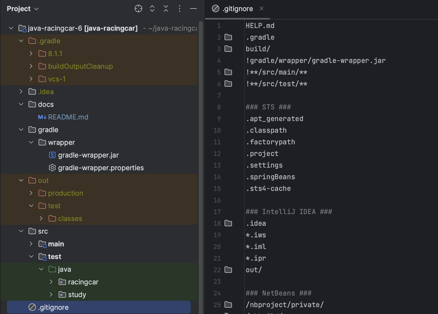The image size is (438, 314).
Task: Click the ignore-file icon beside .gitignore in tree
Action: pos(32,307)
